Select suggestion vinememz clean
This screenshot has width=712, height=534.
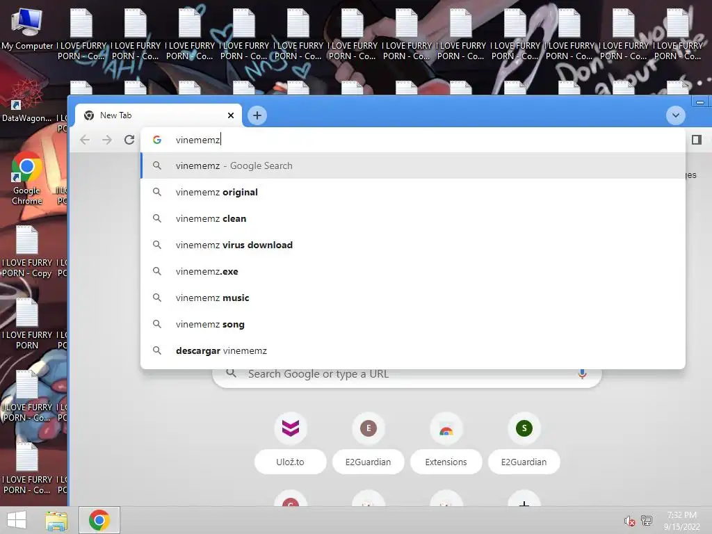click(x=412, y=218)
